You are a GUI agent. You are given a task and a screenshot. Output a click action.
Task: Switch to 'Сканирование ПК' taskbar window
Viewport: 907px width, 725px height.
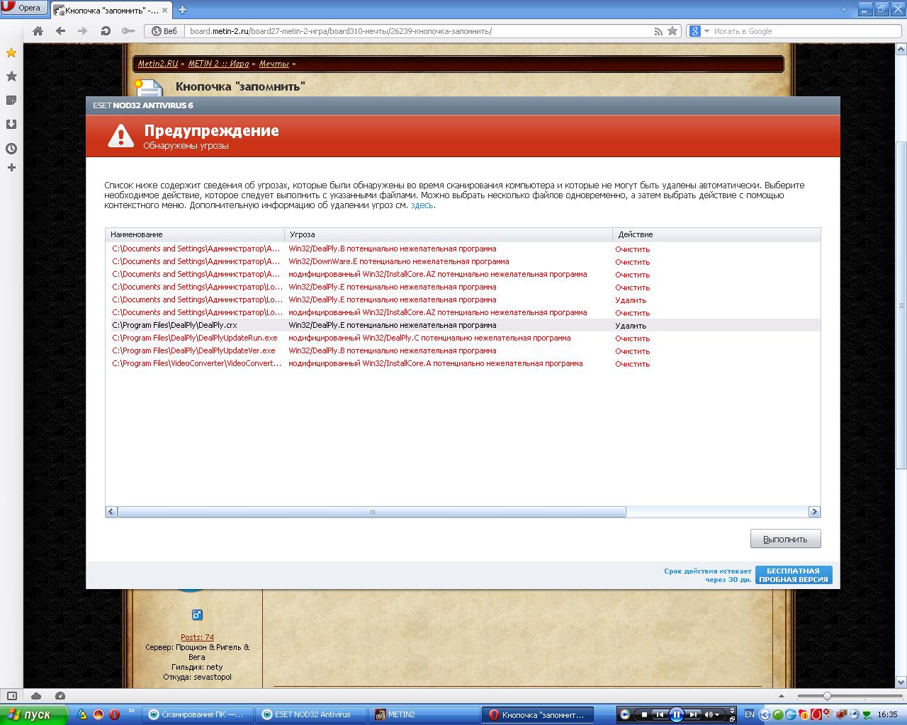pos(196,714)
